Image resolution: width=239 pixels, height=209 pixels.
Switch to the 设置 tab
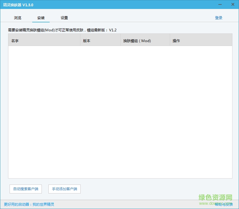[x=64, y=18]
